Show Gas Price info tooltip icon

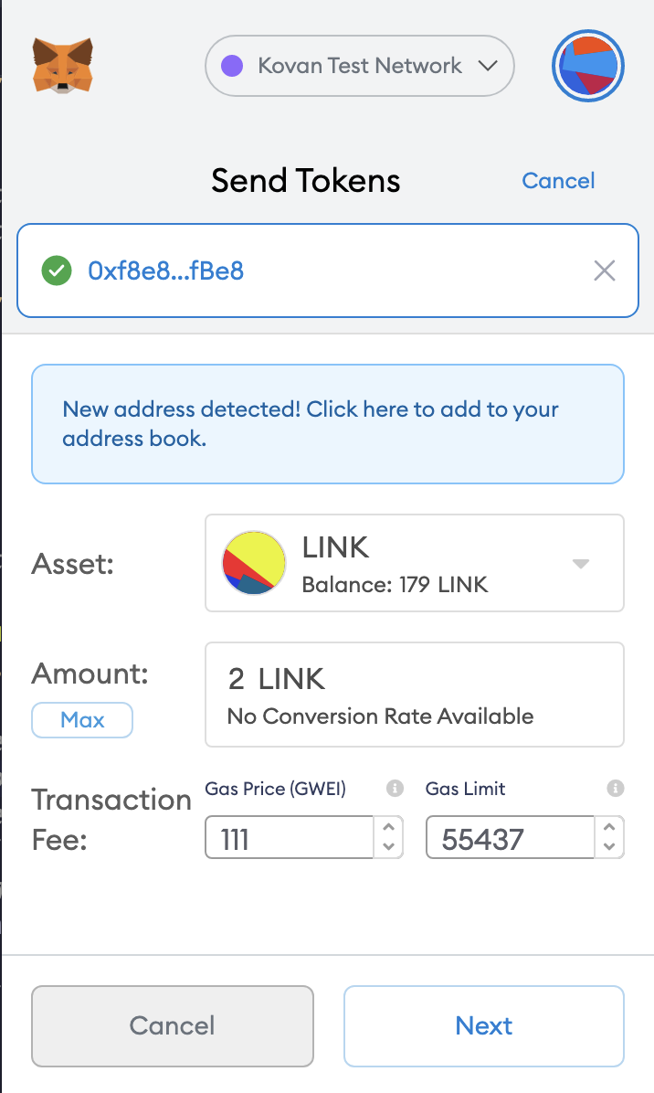coord(395,789)
